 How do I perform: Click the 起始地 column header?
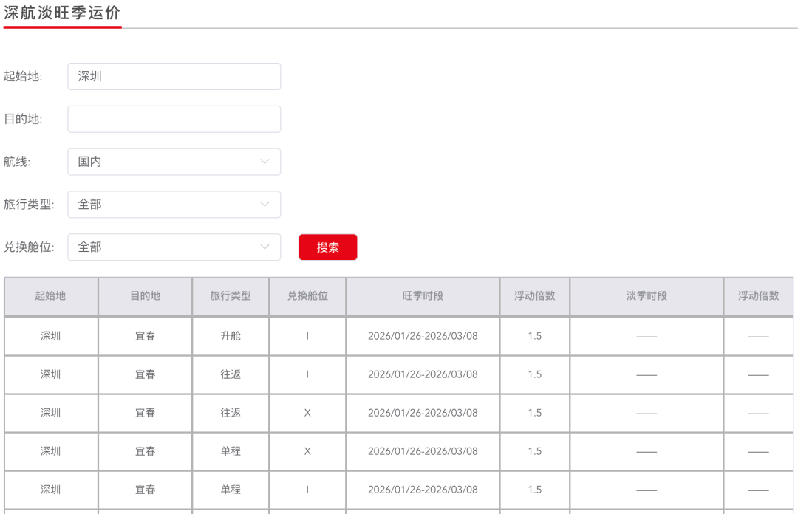[50, 295]
